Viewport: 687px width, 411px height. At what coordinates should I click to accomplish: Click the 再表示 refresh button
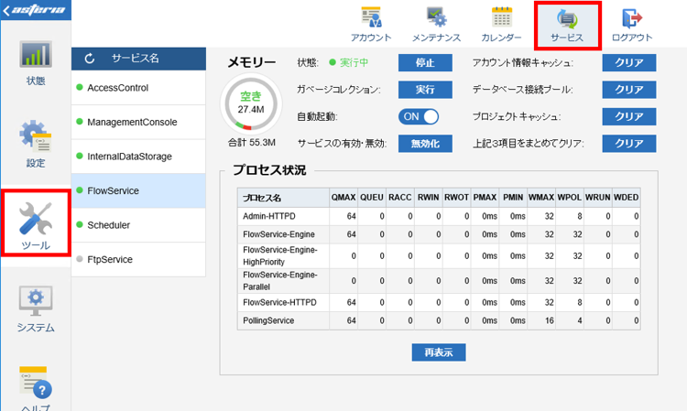(439, 352)
